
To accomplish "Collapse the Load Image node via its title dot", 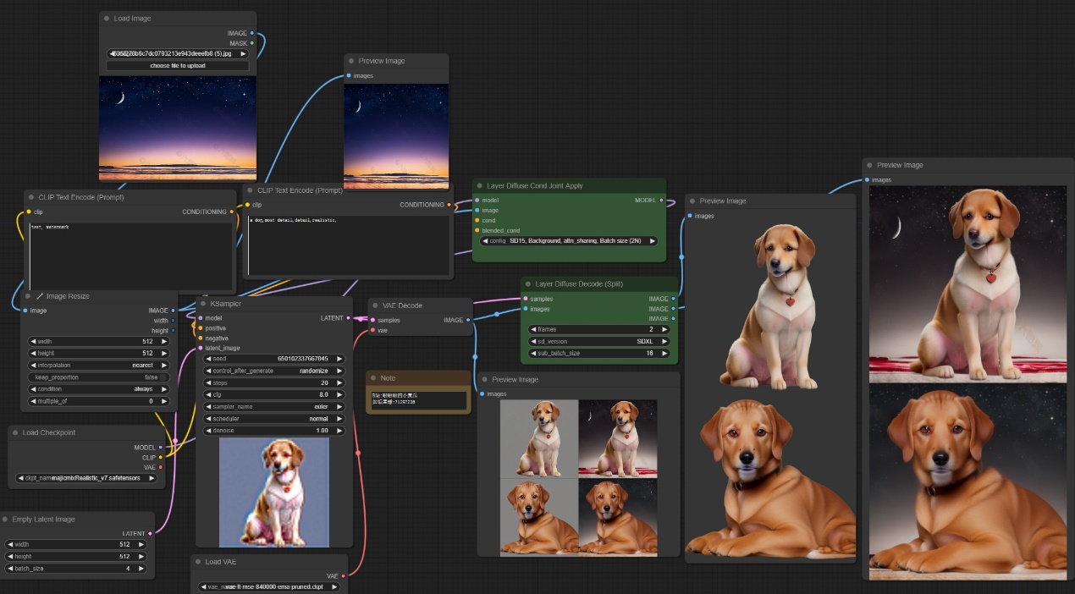I will coord(106,19).
